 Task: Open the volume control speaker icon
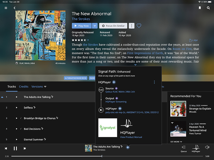click(x=207, y=147)
